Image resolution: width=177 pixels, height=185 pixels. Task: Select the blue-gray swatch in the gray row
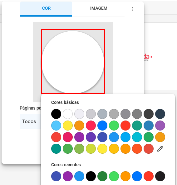[102, 114]
